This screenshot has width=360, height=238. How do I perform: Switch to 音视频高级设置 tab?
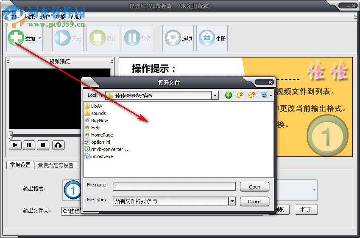click(56, 165)
